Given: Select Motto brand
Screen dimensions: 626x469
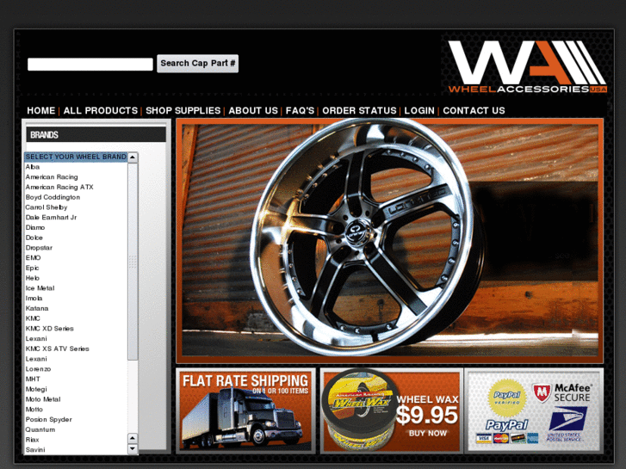Looking at the screenshot, I should [x=76, y=410].
